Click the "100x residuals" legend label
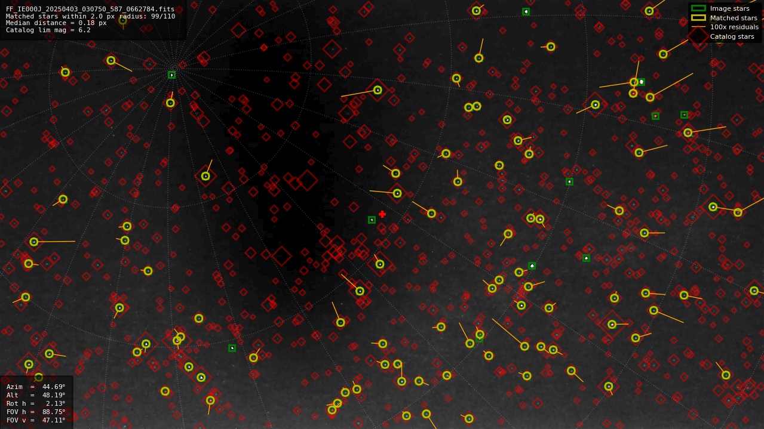 (734, 27)
